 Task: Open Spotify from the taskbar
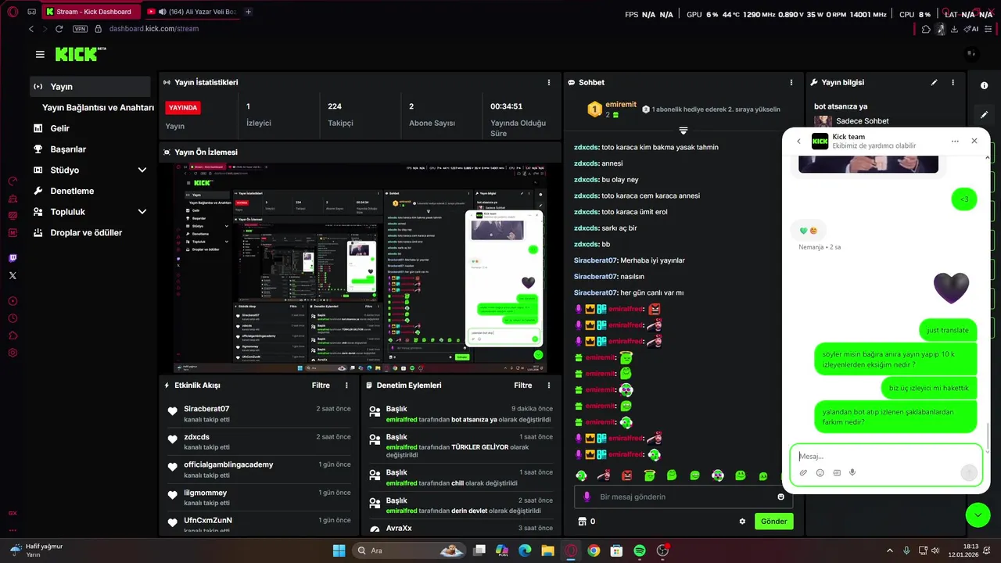(639, 550)
